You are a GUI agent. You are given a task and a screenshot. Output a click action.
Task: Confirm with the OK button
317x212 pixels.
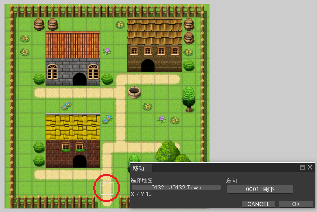click(296, 204)
